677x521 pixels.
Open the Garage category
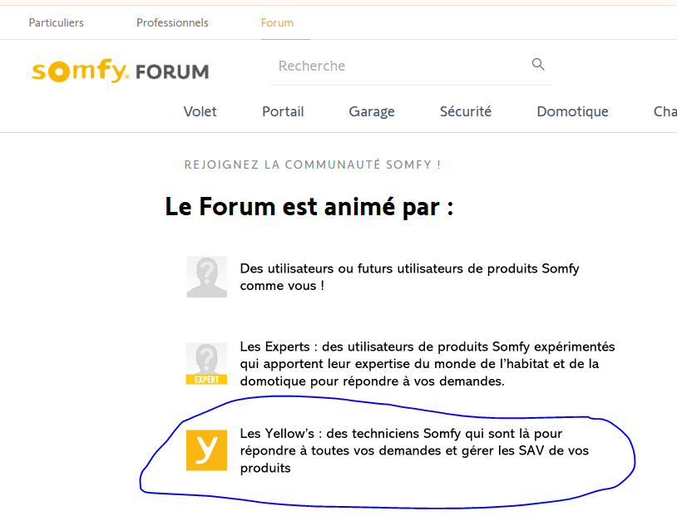[x=372, y=111]
